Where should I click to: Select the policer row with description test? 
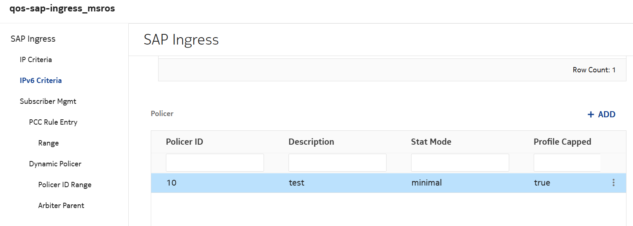297,183
